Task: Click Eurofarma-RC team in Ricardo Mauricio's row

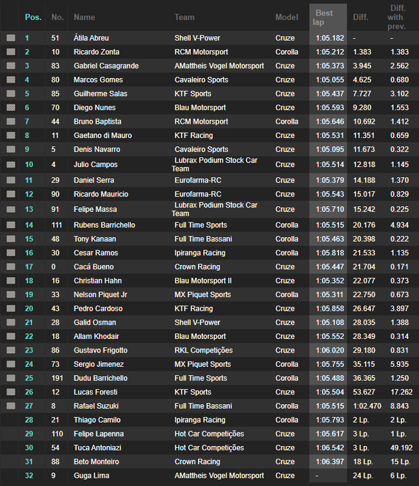Action: tap(198, 194)
